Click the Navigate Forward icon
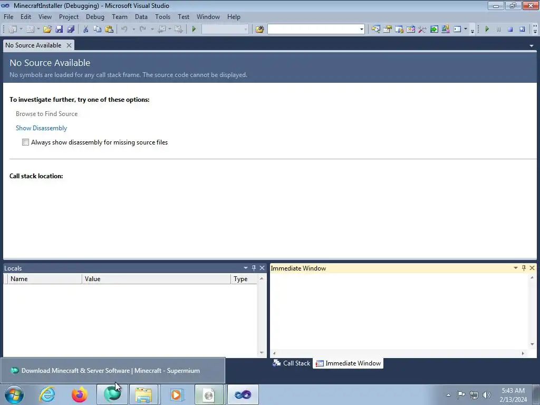This screenshot has width=540, height=405. tap(178, 30)
